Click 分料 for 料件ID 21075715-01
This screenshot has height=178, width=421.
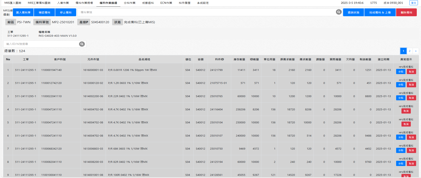[401, 85]
